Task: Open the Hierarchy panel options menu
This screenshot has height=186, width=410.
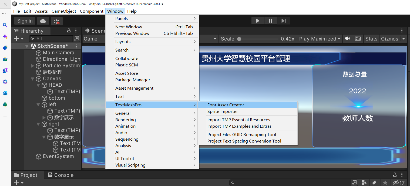Action: pyautogui.click(x=76, y=31)
